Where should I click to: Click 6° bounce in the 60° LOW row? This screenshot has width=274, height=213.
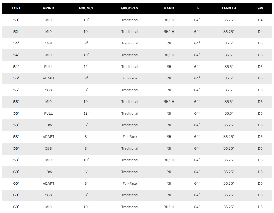coord(86,172)
